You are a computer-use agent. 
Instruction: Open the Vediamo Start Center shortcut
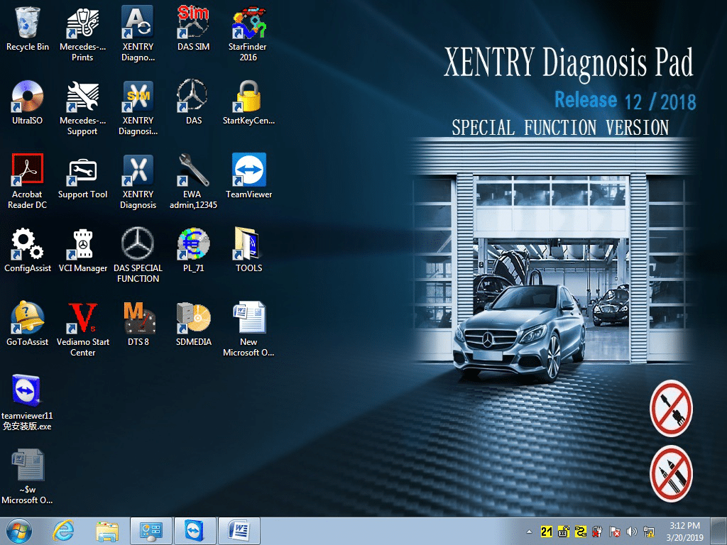point(82,319)
